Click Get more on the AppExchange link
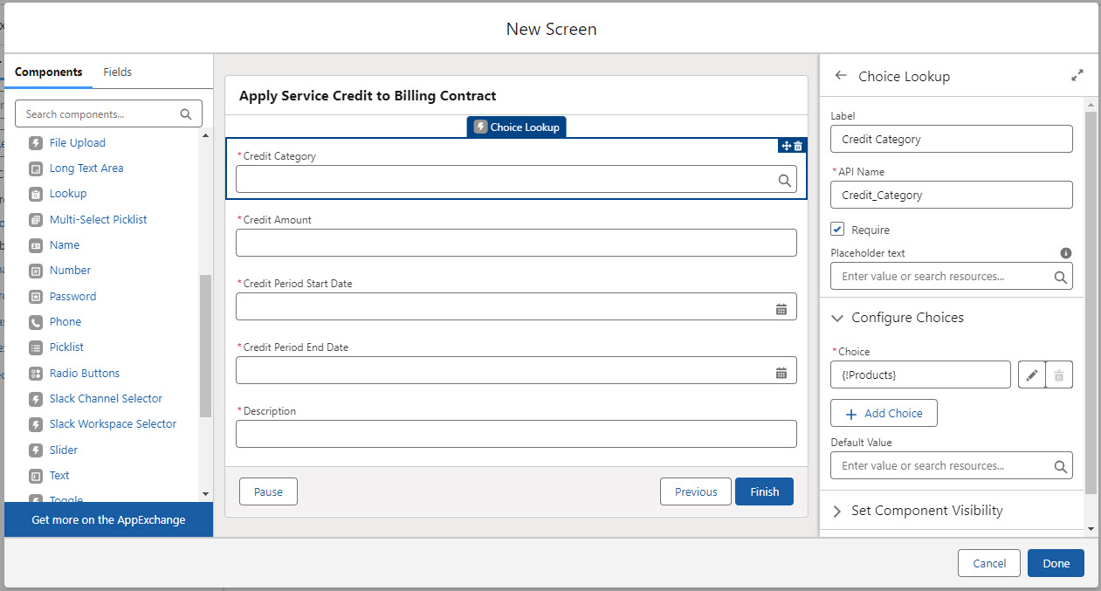 coord(108,519)
